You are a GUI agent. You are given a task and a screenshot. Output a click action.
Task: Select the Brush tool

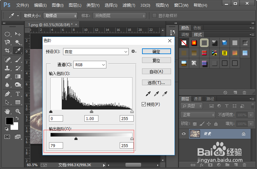18,60
